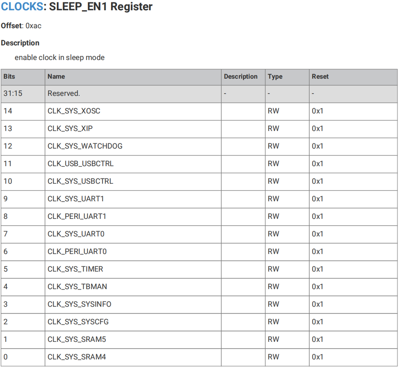
Task: Click the CLK_SYS_TIMER field name
Action: (75, 269)
